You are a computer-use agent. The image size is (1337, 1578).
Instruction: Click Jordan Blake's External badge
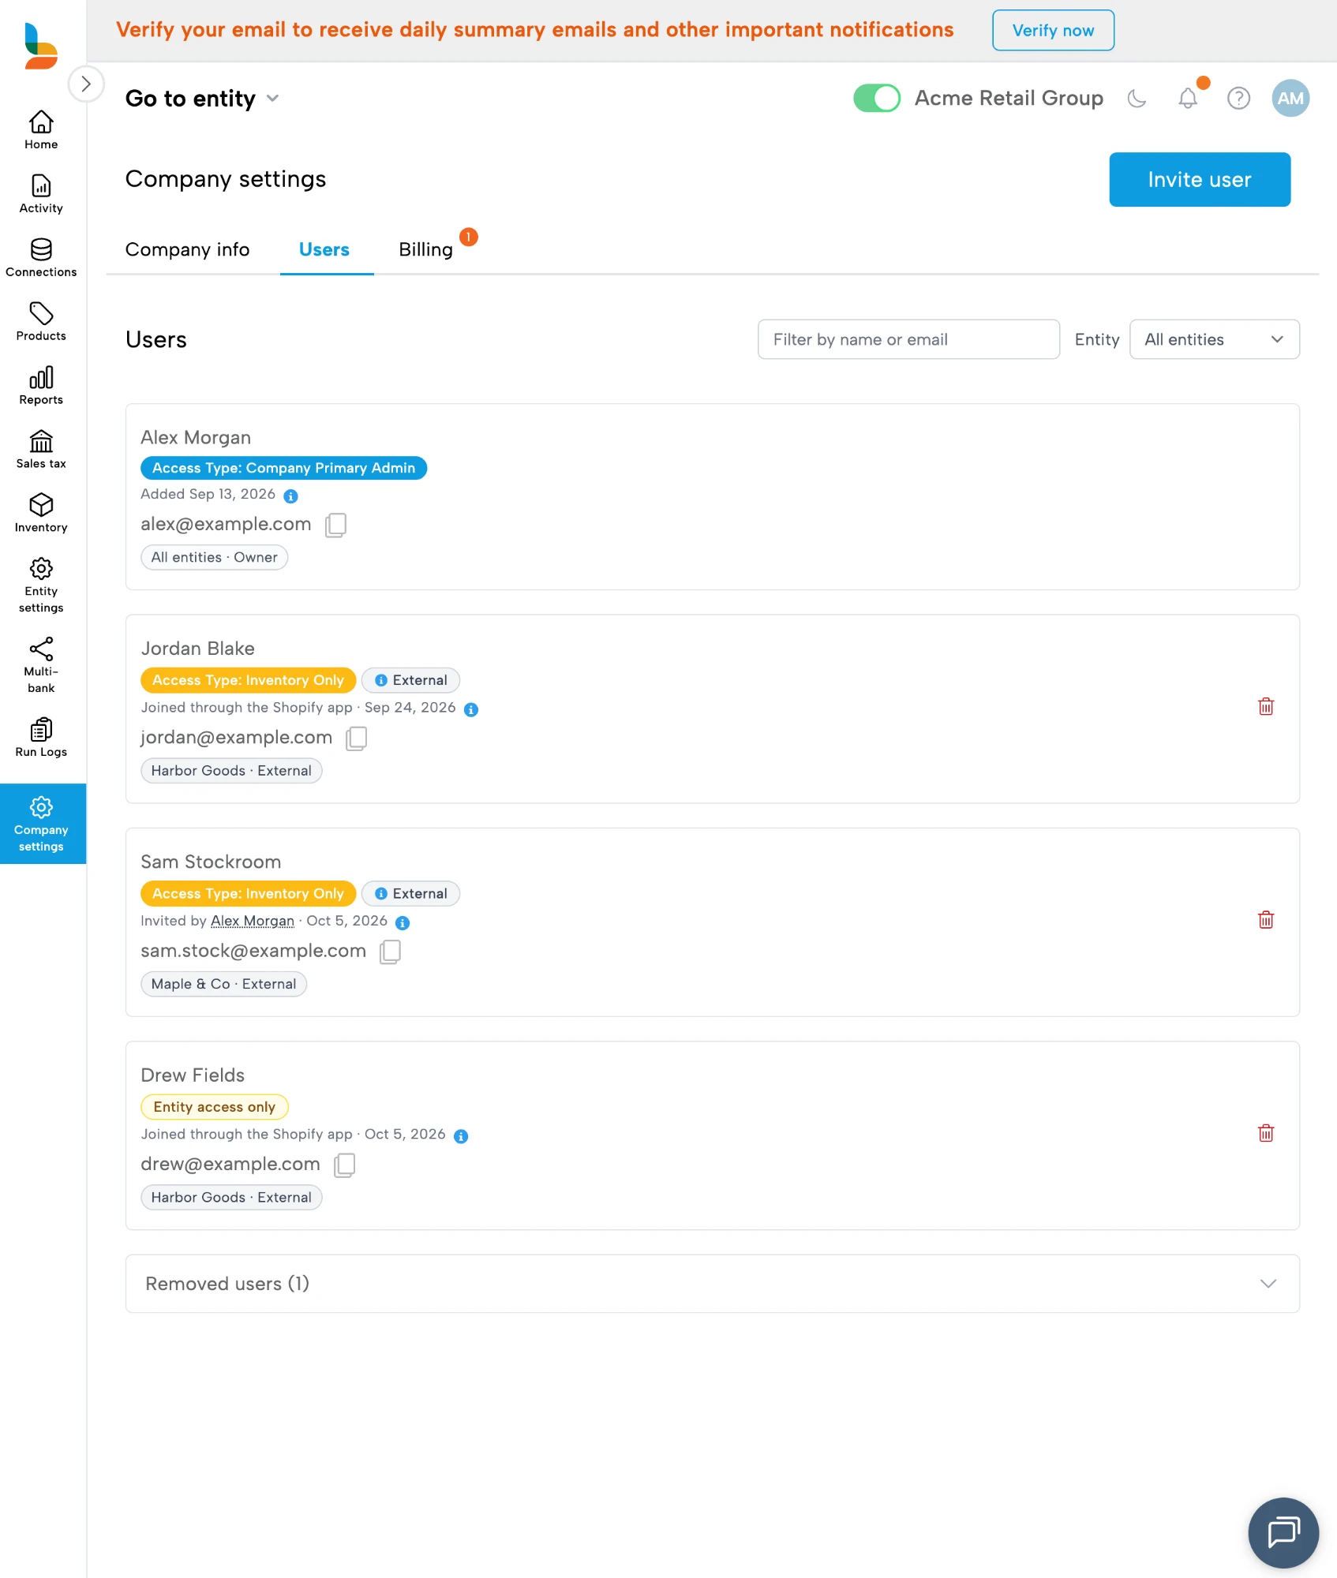point(410,680)
